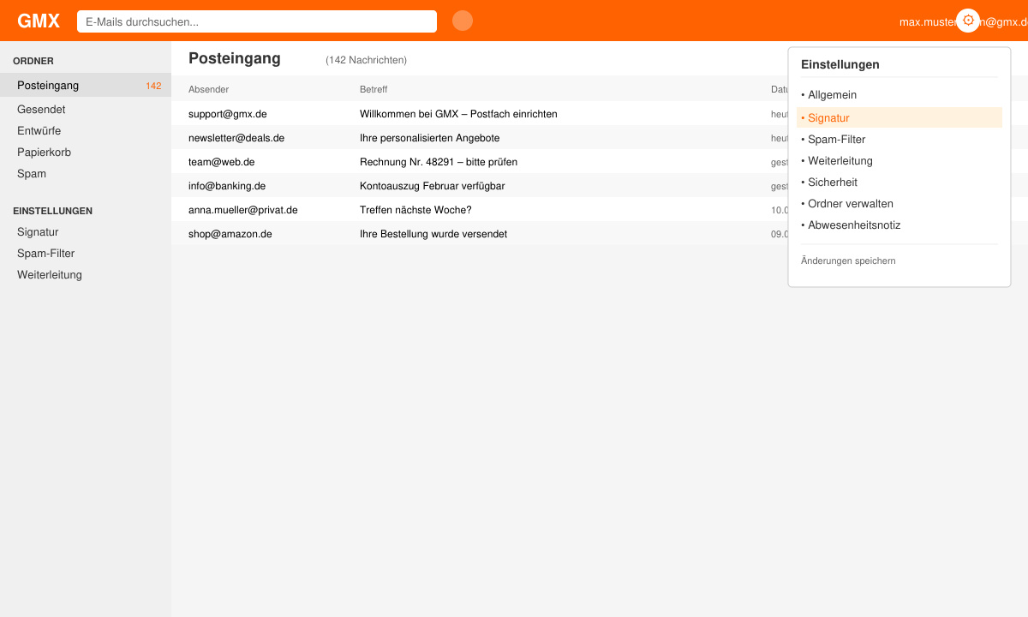Click the Betreff column header
The width and height of the screenshot is (1028, 617).
click(x=374, y=89)
